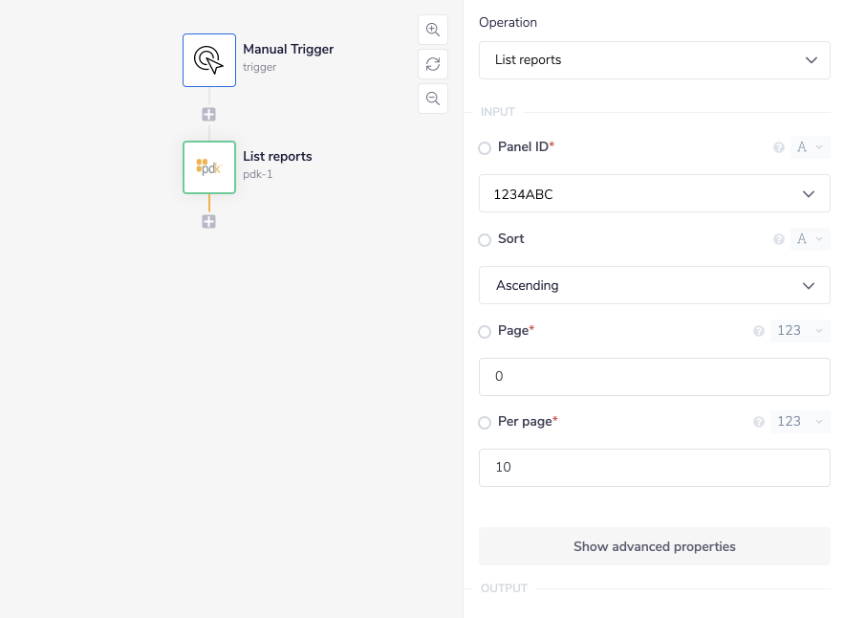
Task: Click help icon for Per page field
Action: [759, 422]
